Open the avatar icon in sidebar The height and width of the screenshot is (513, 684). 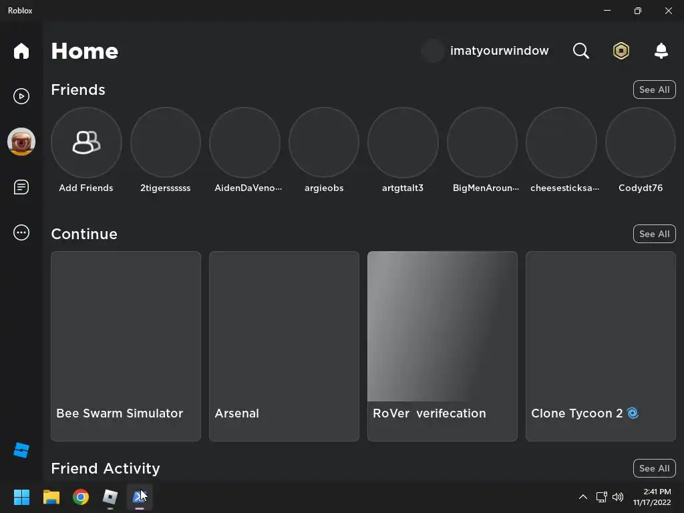click(21, 142)
